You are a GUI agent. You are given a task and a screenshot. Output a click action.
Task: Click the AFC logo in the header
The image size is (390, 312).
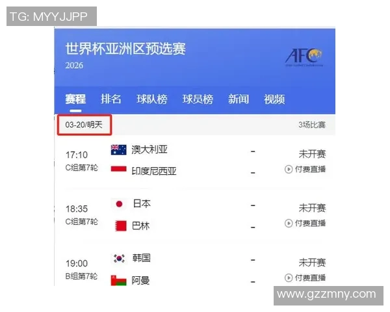coord(304,57)
